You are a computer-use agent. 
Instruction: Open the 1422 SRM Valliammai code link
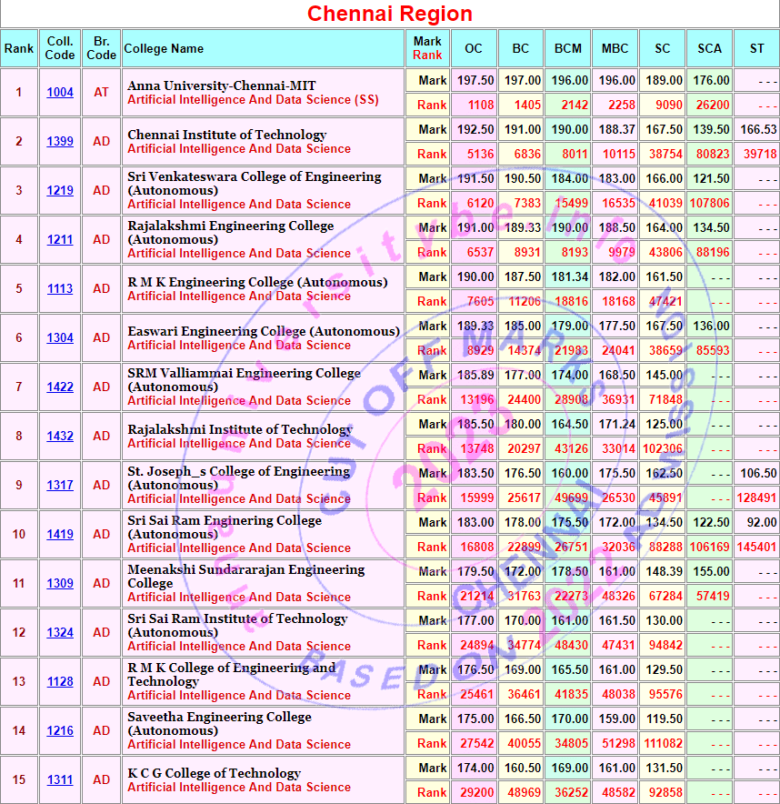click(60, 387)
